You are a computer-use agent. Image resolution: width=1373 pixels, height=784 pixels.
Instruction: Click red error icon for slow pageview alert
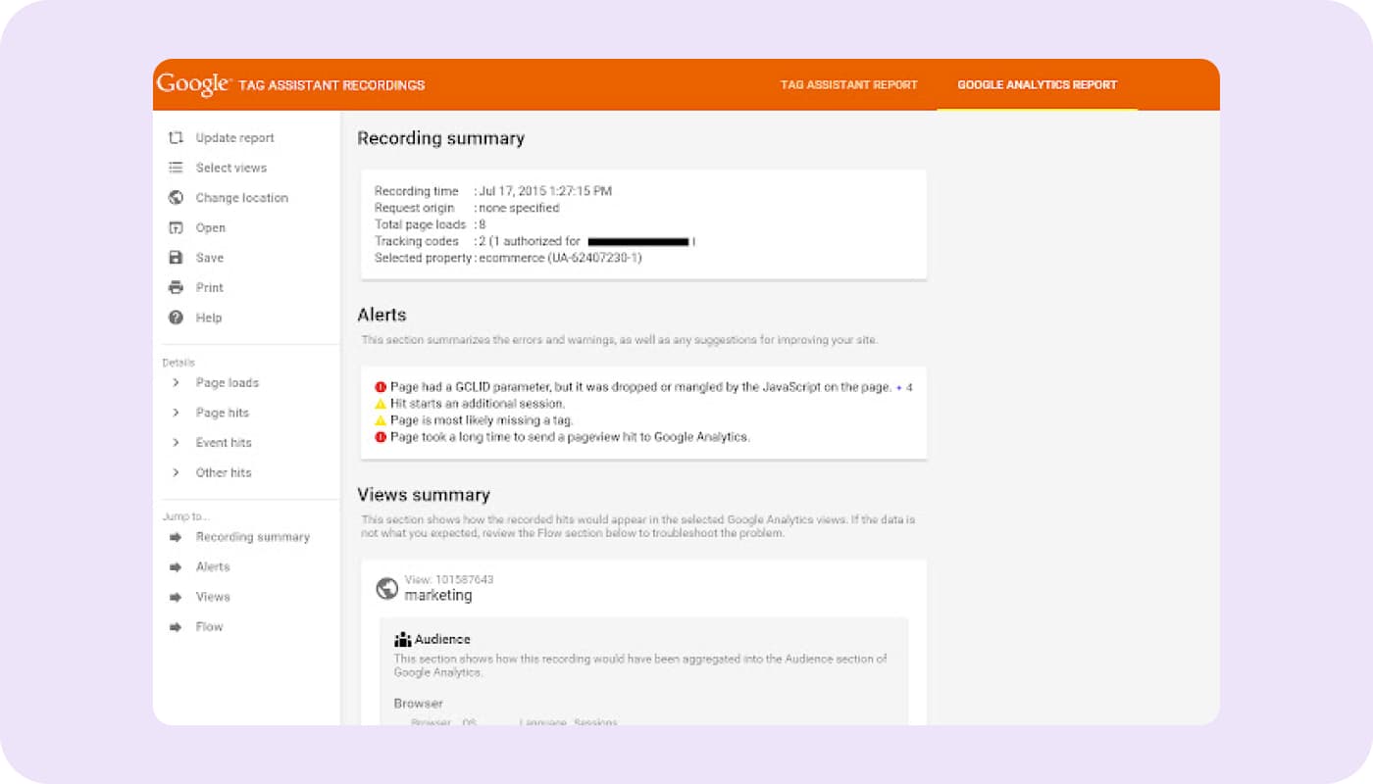381,437
